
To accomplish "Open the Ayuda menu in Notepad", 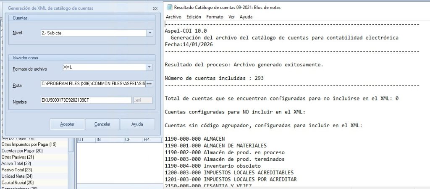I will [x=246, y=17].
